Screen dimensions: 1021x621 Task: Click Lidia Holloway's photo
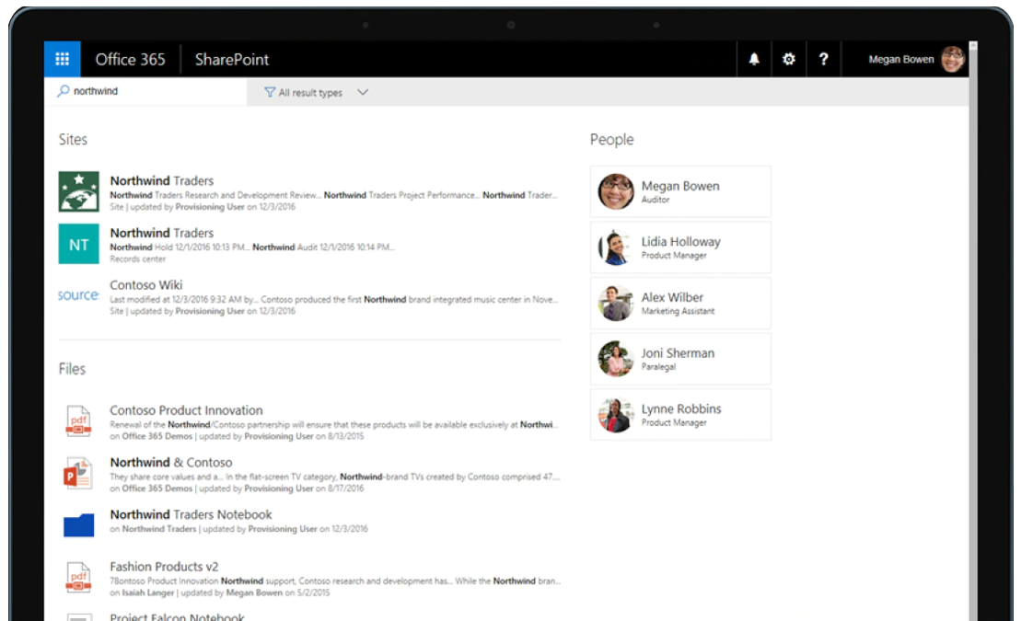[x=615, y=247]
